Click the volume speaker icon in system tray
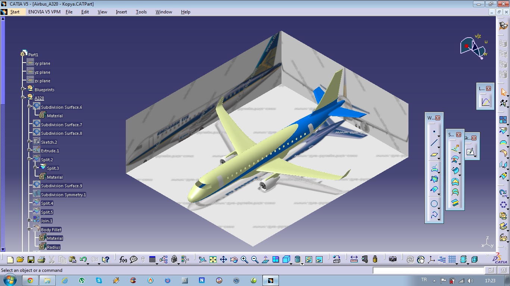The width and height of the screenshot is (510, 286). coord(470,280)
